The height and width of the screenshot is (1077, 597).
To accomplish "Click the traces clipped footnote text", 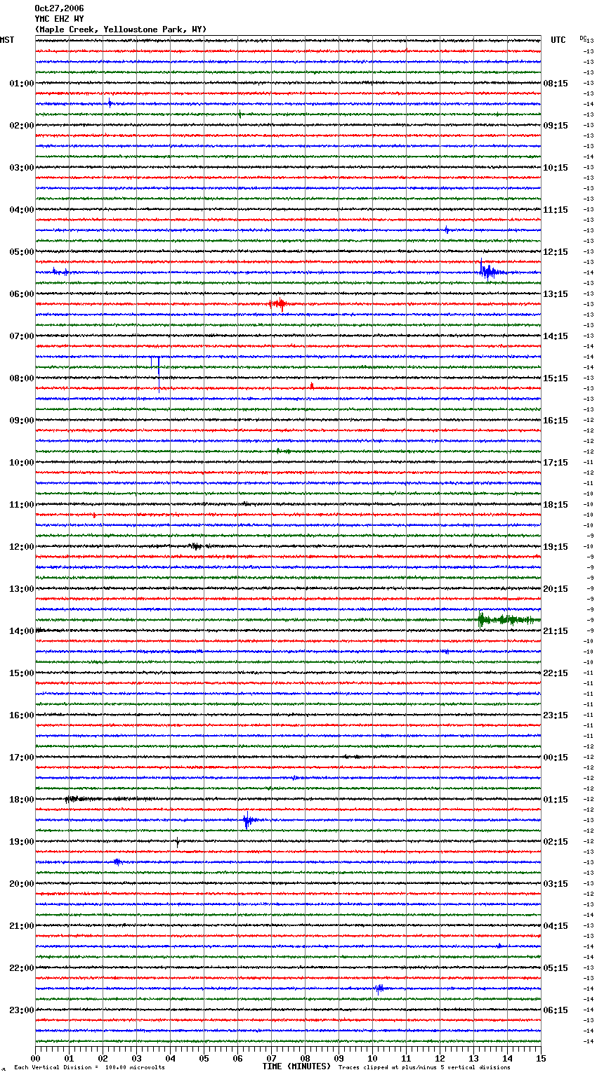I will click(x=424, y=1067).
